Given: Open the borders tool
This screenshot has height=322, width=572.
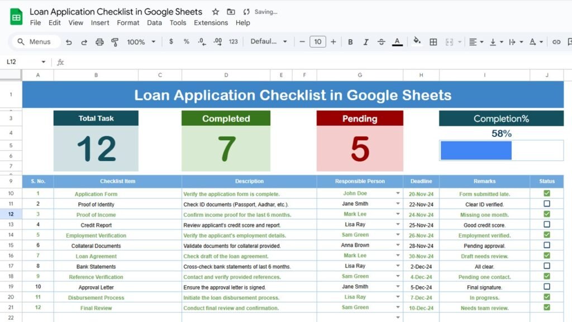Looking at the screenshot, I should click(x=433, y=41).
